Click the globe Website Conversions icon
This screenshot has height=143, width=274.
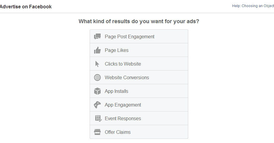97,77
